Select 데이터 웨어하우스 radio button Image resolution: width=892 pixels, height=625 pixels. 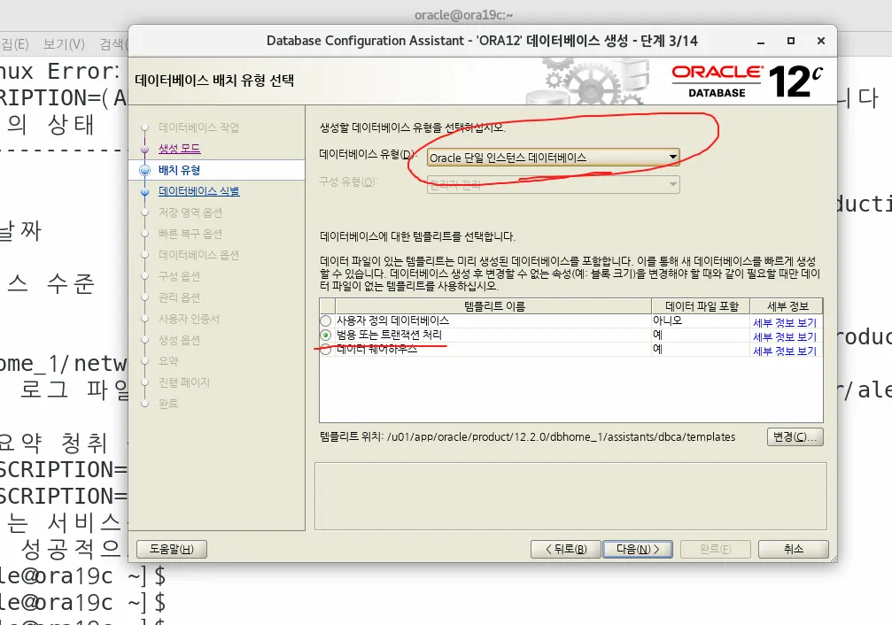point(326,349)
